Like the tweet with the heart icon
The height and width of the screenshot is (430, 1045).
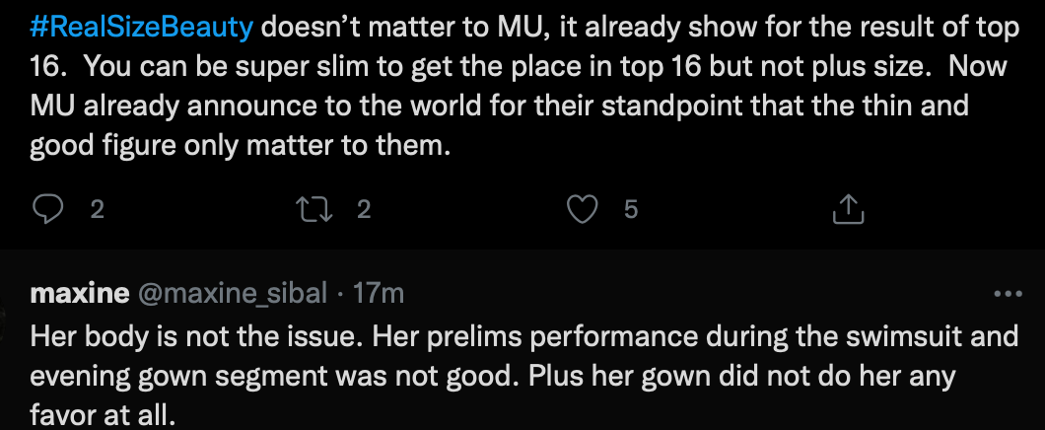[x=587, y=208]
